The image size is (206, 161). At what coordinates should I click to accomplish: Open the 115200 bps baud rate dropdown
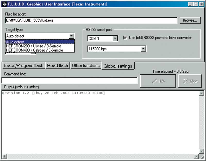143,49
